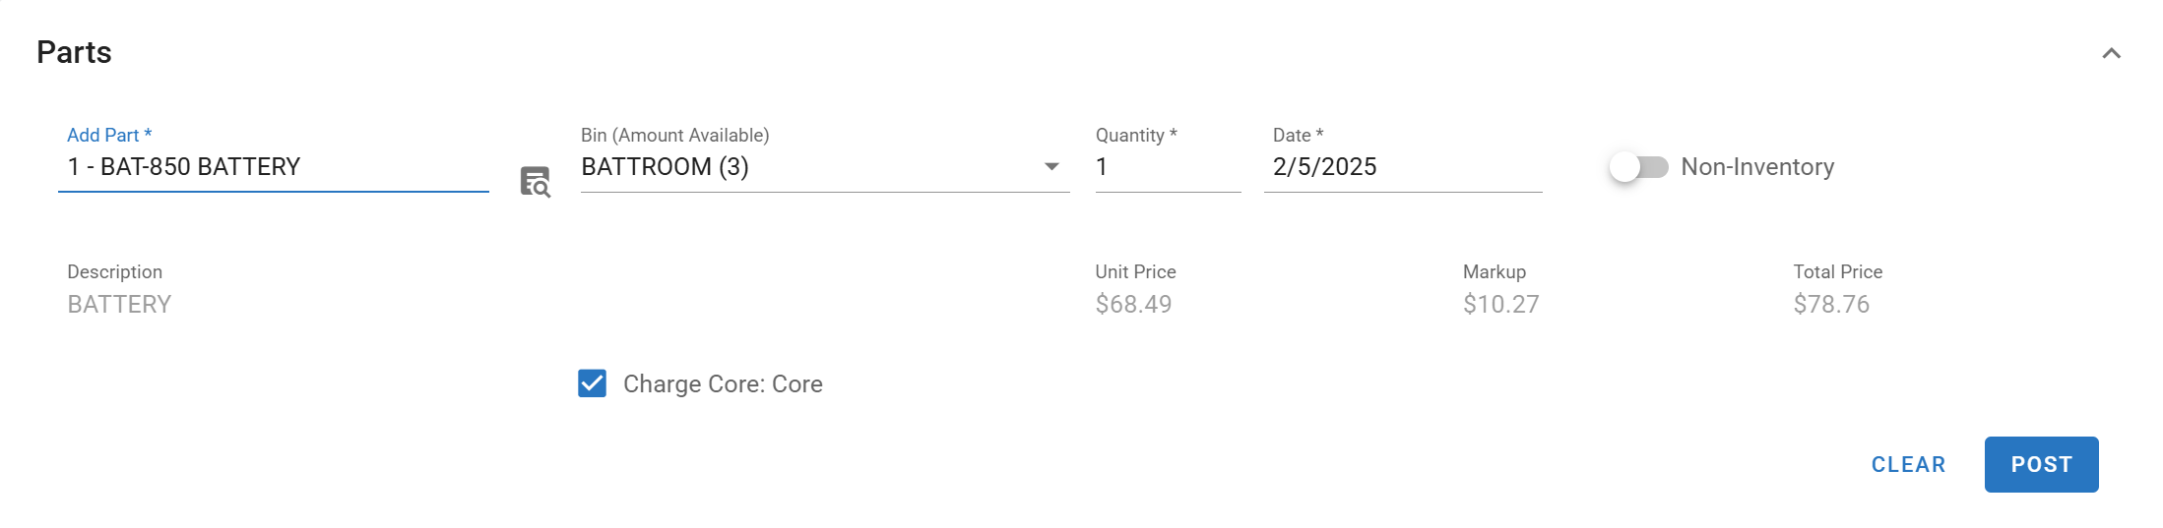Select the BATTROOM (3) bin value
Screen dimensions: 2163x528
point(666,167)
